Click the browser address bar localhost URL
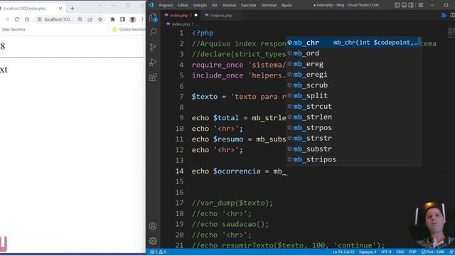 tap(58, 19)
